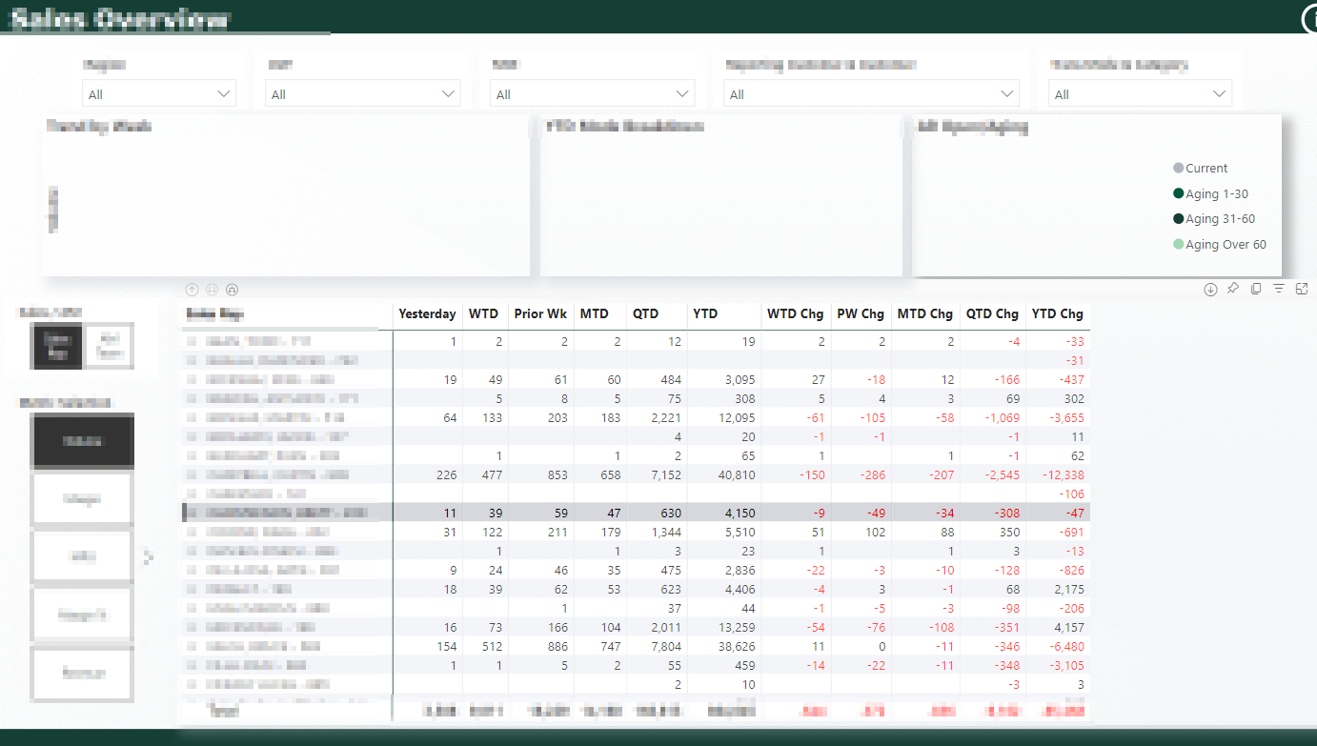Expand the highlighted row with YTD 4,150
The width and height of the screenshot is (1317, 746).
click(191, 513)
